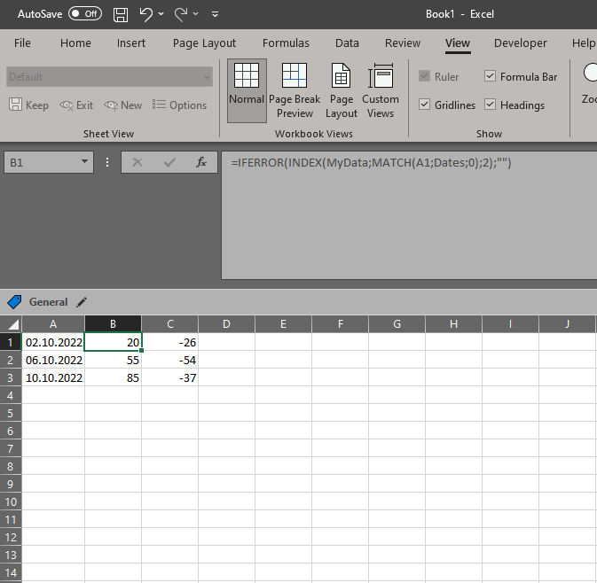Expand the Name Box dropdown arrow
597x583 pixels.
pyautogui.click(x=86, y=162)
